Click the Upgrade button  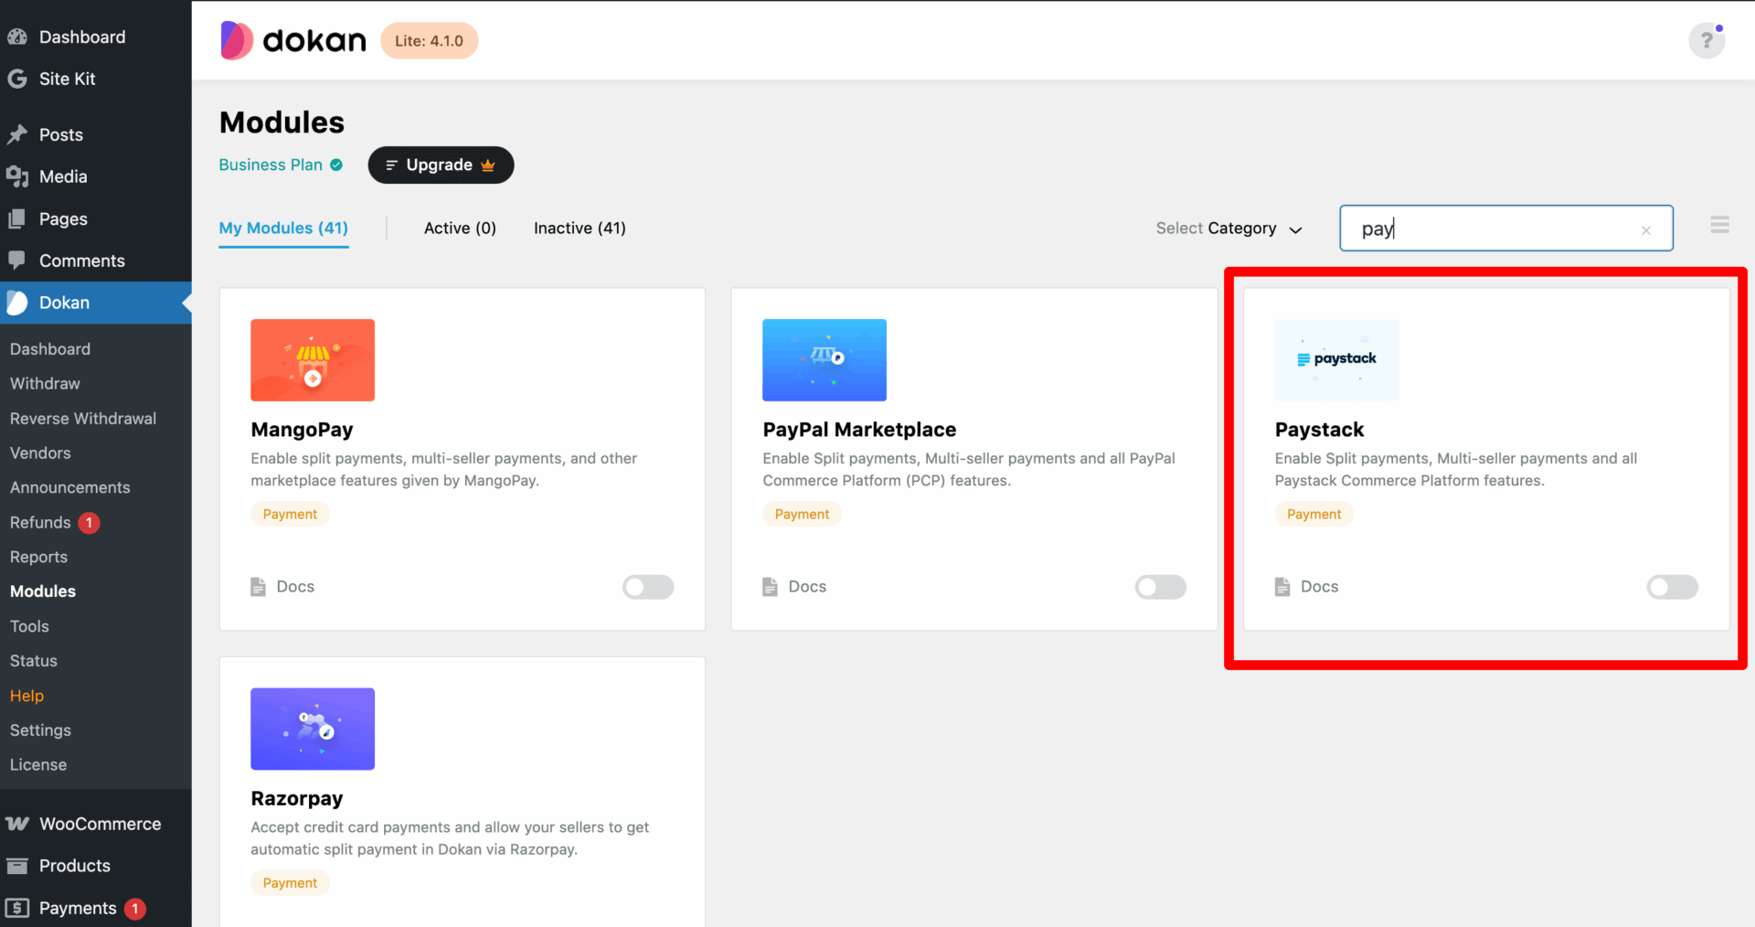(x=441, y=165)
